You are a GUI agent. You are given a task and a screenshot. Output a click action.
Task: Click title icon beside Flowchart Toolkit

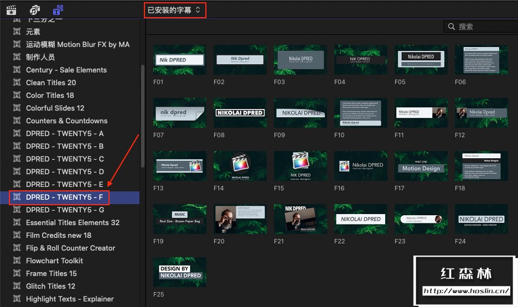[x=17, y=261]
